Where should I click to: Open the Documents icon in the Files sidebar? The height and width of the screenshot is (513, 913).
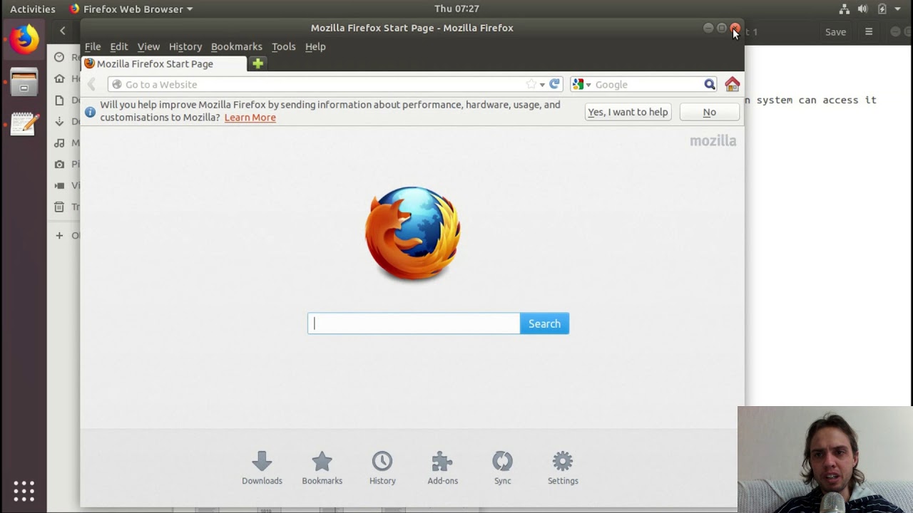pos(59,100)
